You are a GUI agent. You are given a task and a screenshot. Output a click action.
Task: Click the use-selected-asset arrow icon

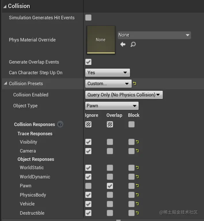click(123, 44)
